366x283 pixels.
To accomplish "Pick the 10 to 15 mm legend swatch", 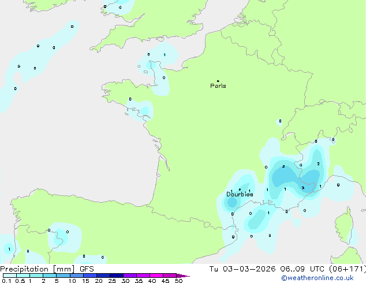I will [76, 275].
